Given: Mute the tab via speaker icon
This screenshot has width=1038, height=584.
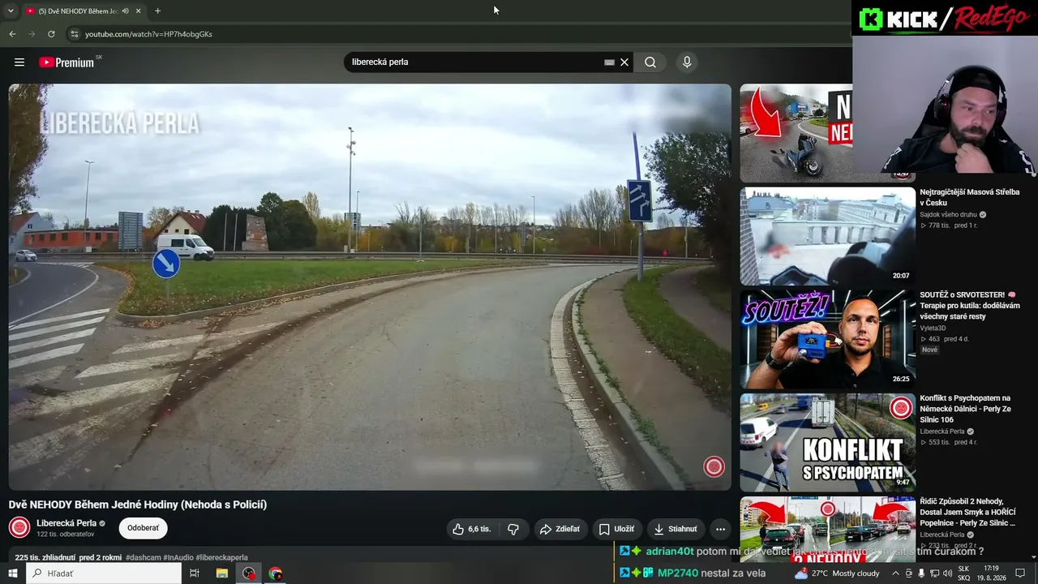Looking at the screenshot, I should pyautogui.click(x=125, y=11).
